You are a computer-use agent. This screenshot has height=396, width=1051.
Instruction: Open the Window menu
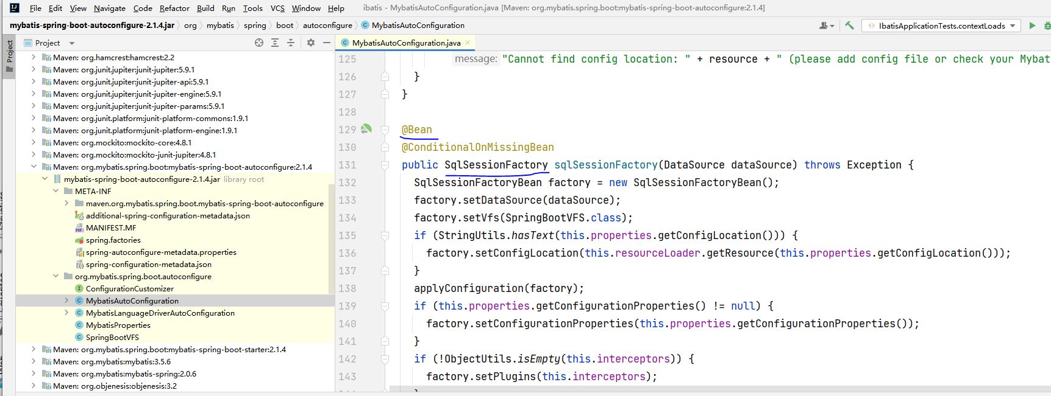(x=306, y=8)
